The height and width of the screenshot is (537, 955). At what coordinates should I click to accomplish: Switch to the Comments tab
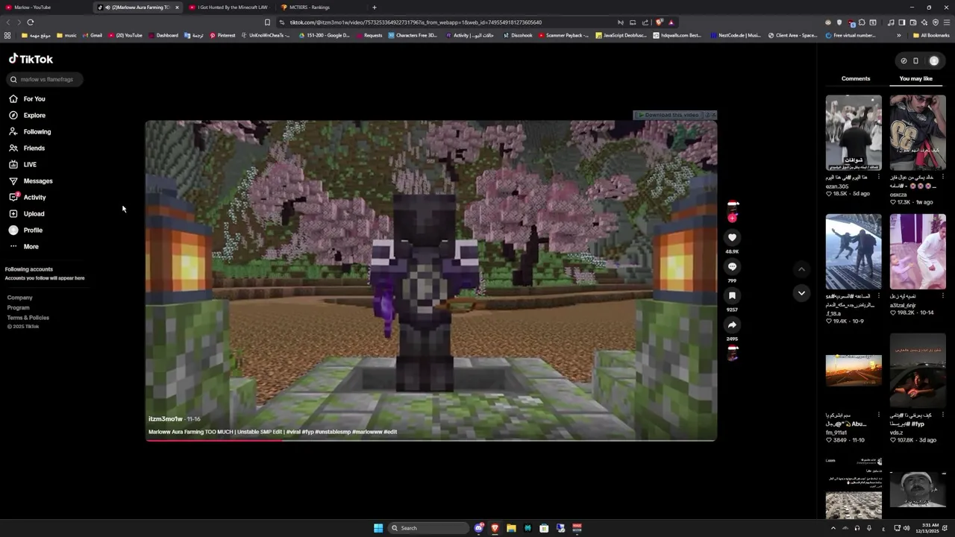click(856, 78)
